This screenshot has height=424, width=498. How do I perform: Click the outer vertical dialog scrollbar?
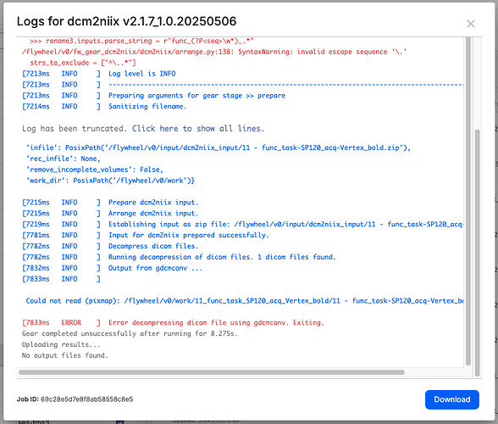tap(477, 253)
